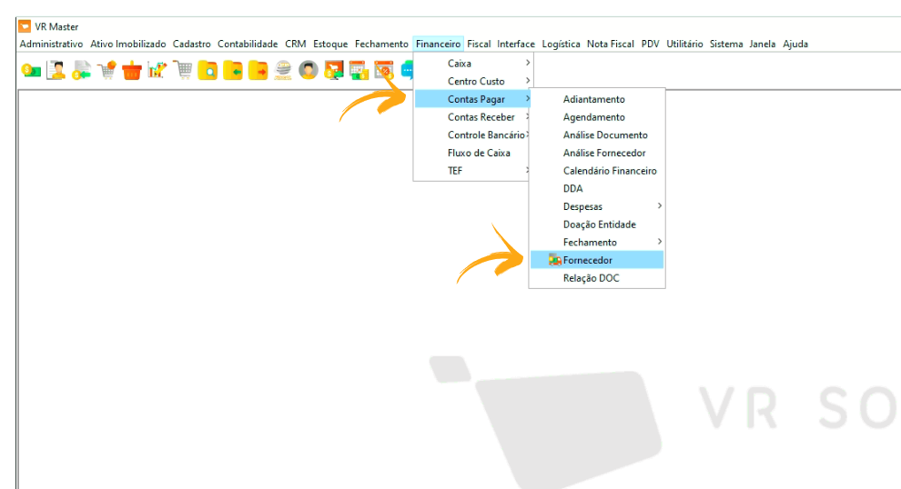Click Calendário Financeiro menu entry
The width and height of the screenshot is (901, 489).
click(x=610, y=171)
